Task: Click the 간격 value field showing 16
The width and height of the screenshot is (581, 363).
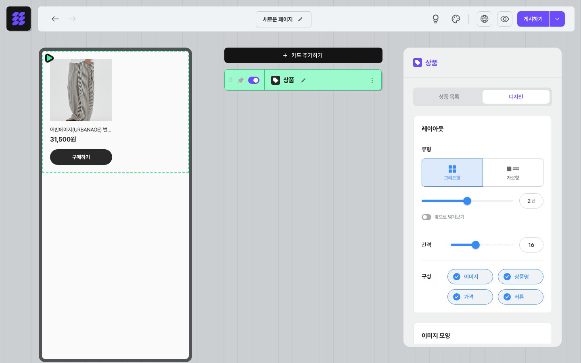Action: coord(531,245)
